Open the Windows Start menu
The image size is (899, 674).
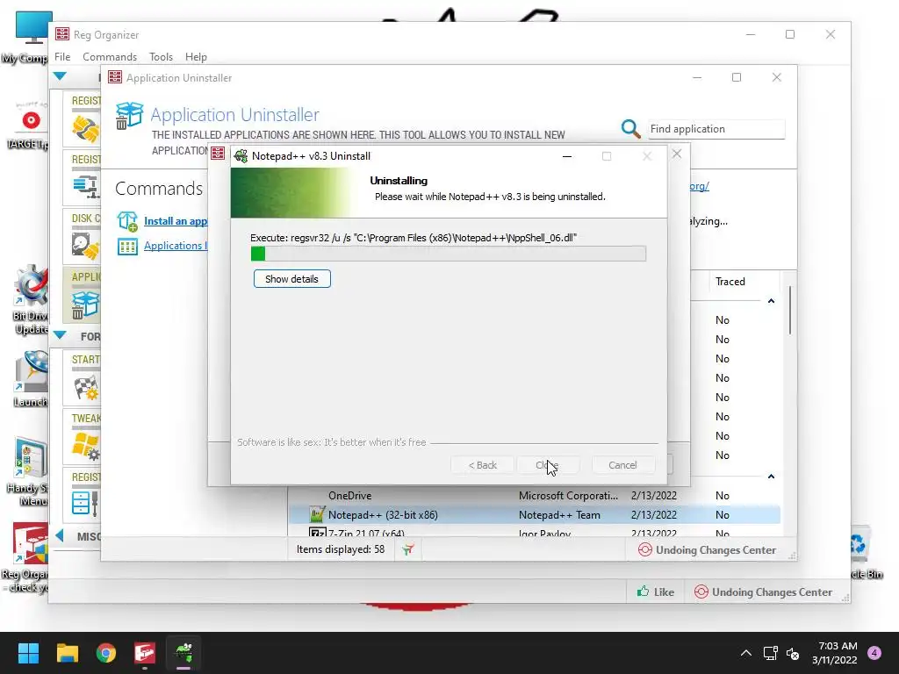28,653
